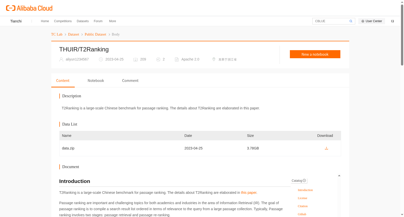Open the Tianchi site section

click(x=16, y=21)
